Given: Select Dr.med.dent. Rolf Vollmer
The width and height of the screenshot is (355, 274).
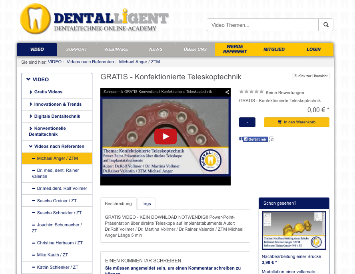Looking at the screenshot, I should pyautogui.click(x=57, y=189).
